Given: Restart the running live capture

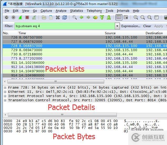Looking at the screenshot, I should (34, 17).
